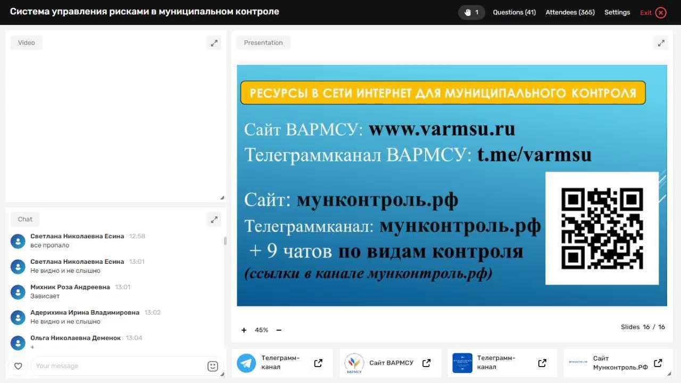The image size is (681, 383).
Task: Click avatar of Михник Роза Андреевна
Action: (x=18, y=292)
